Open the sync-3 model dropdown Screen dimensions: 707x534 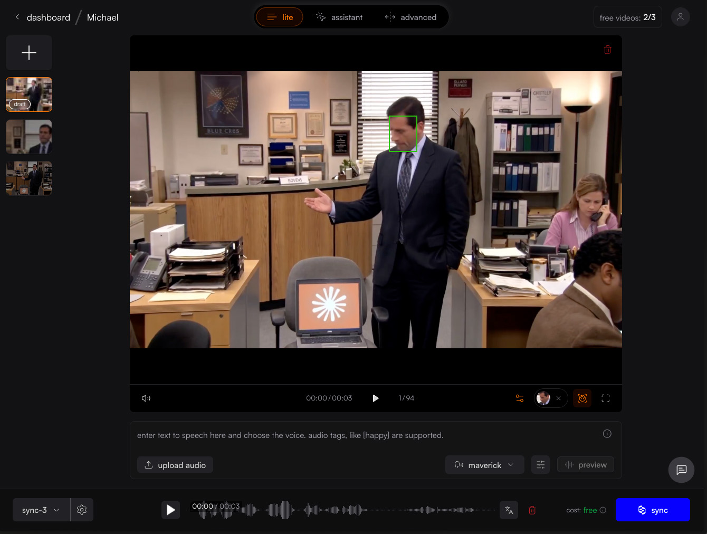pos(41,510)
